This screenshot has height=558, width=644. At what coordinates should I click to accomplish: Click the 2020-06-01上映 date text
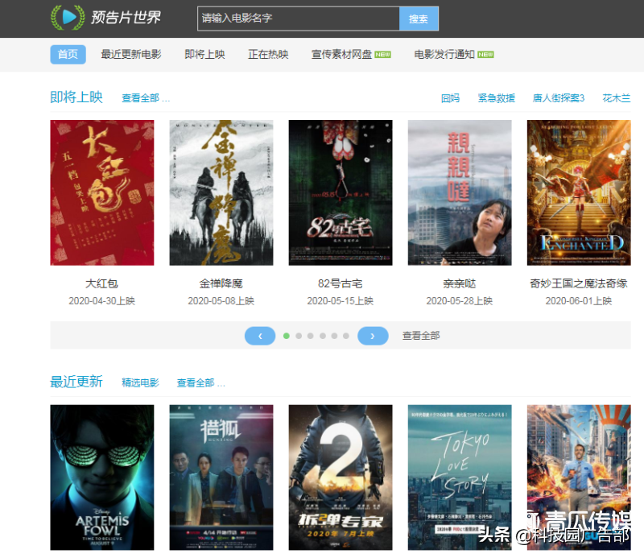tap(579, 301)
